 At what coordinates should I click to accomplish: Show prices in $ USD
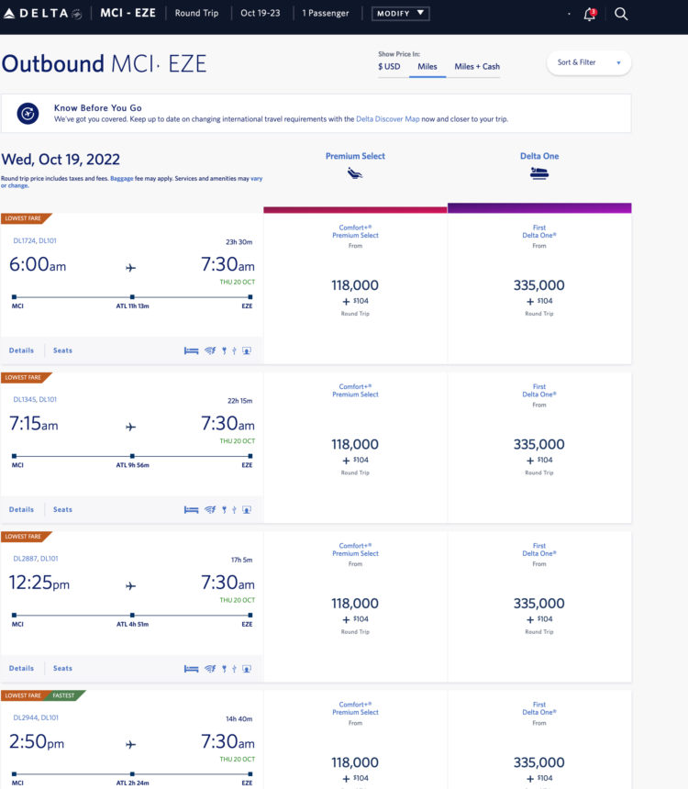tap(391, 66)
